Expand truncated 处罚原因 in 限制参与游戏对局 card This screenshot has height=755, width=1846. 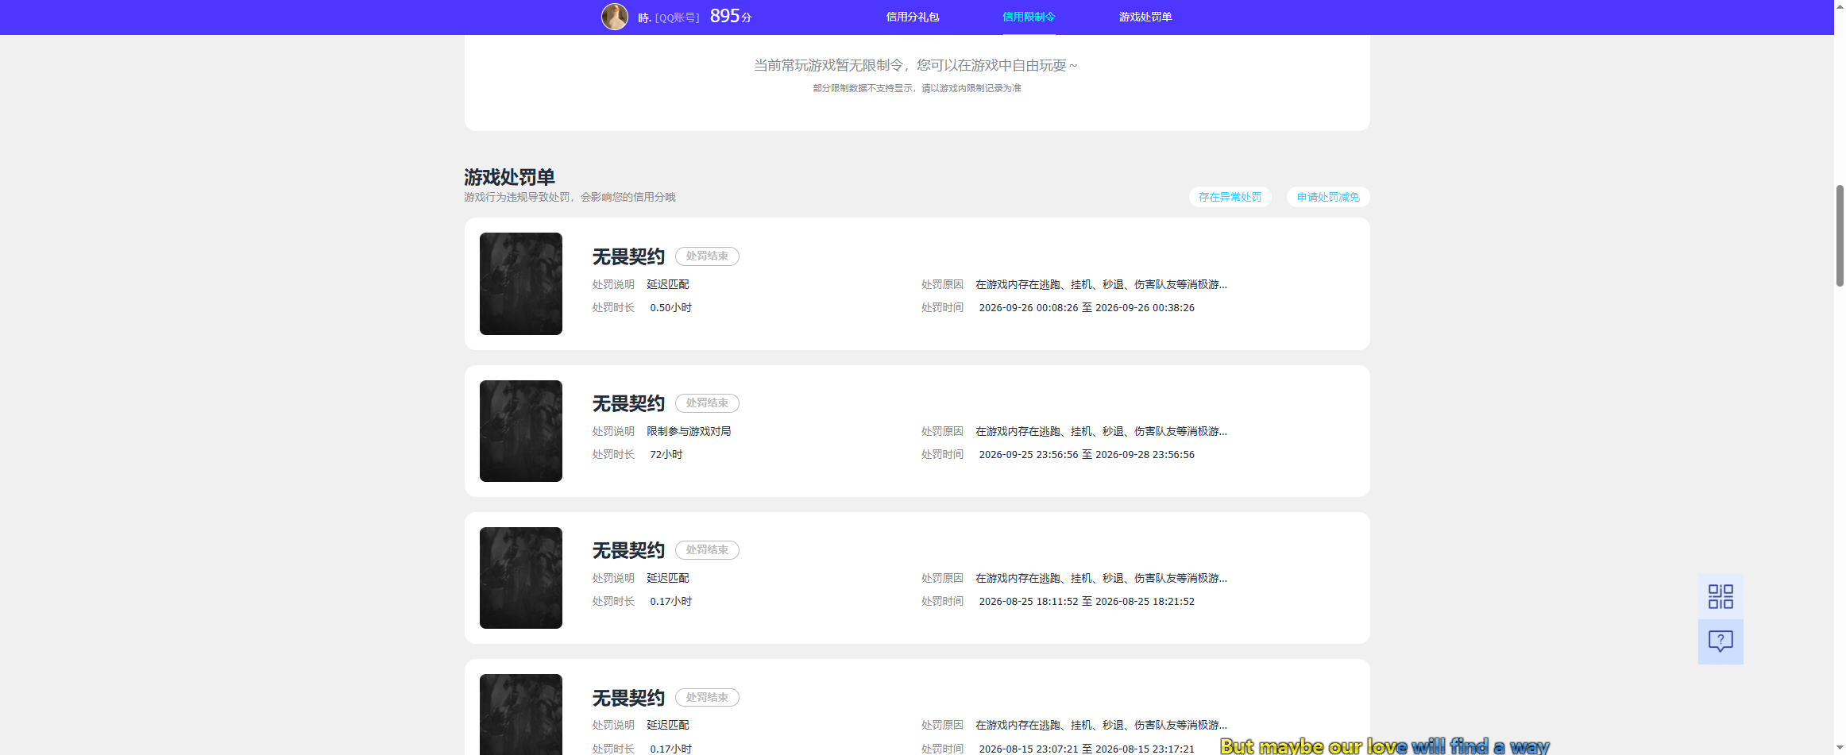1101,431
